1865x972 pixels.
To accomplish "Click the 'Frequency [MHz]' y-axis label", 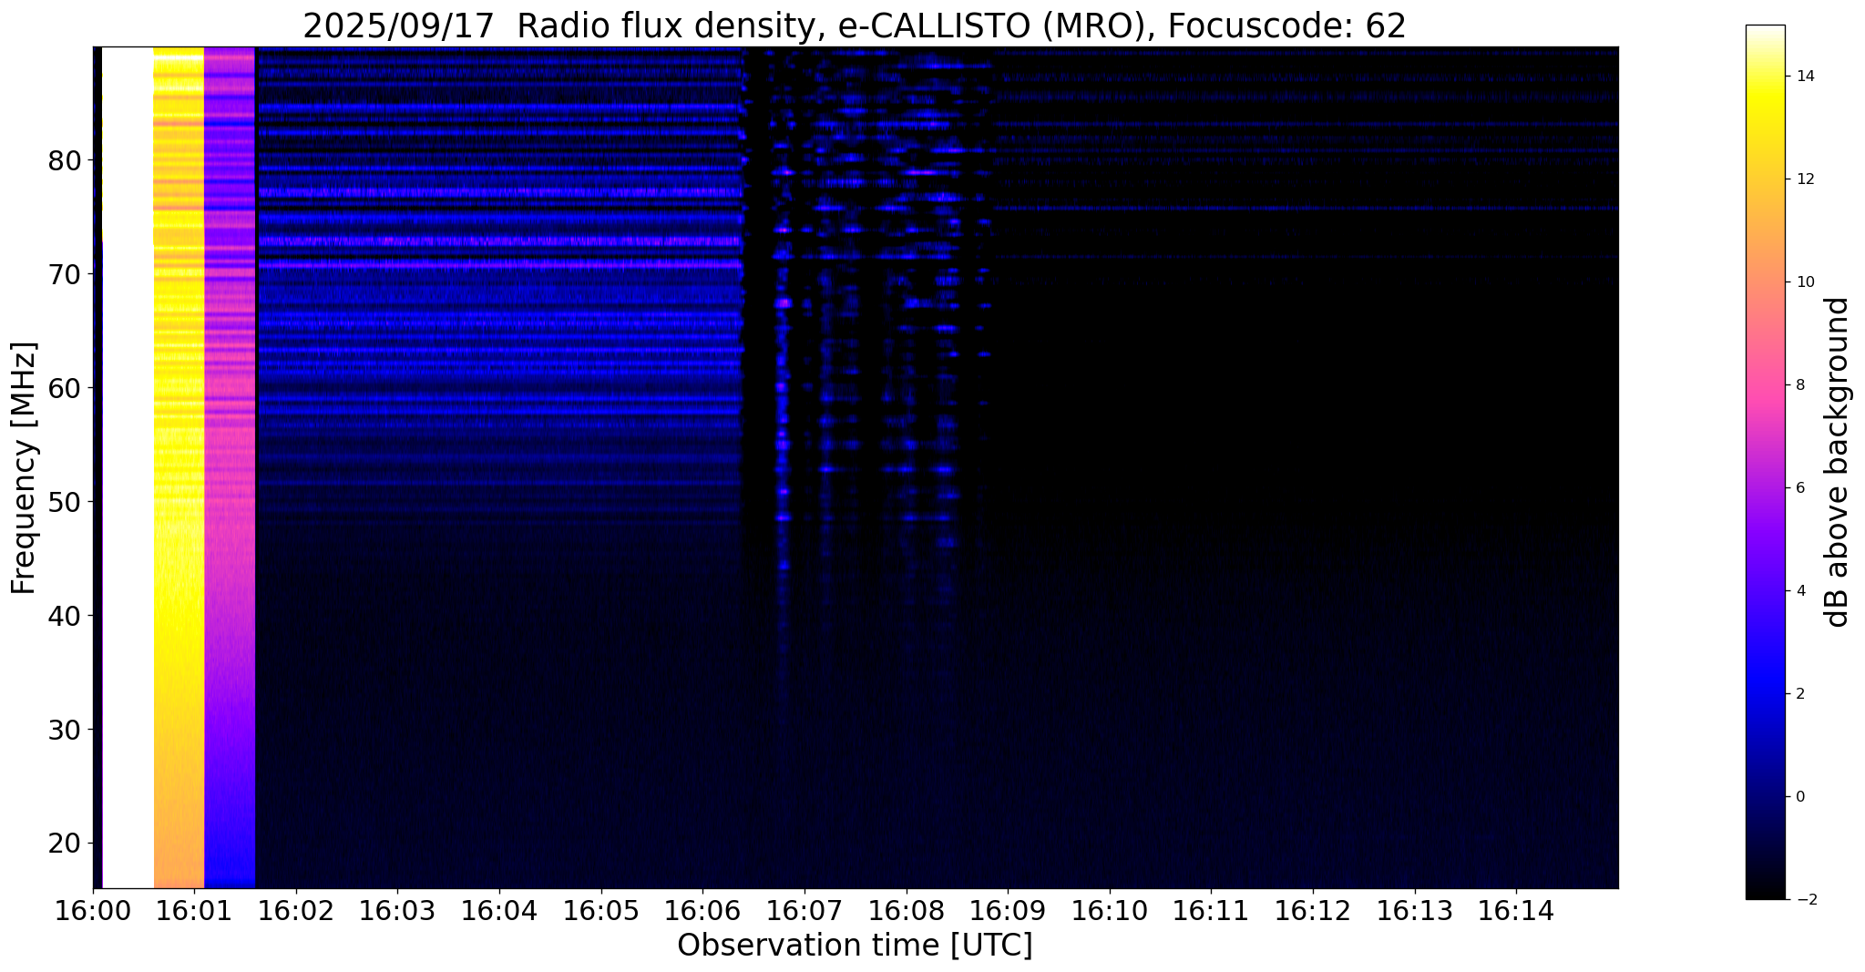I will point(24,467).
